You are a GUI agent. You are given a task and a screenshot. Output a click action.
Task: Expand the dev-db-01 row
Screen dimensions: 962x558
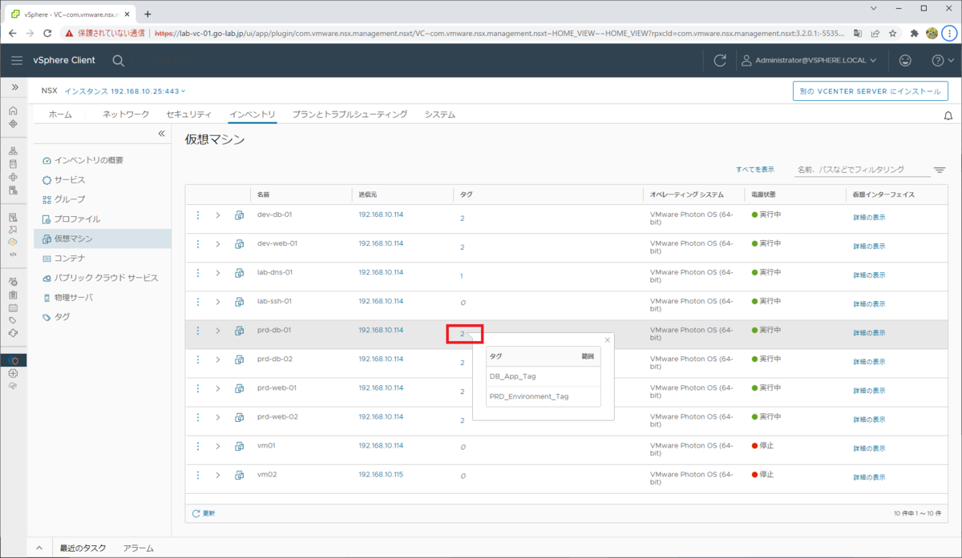point(217,215)
